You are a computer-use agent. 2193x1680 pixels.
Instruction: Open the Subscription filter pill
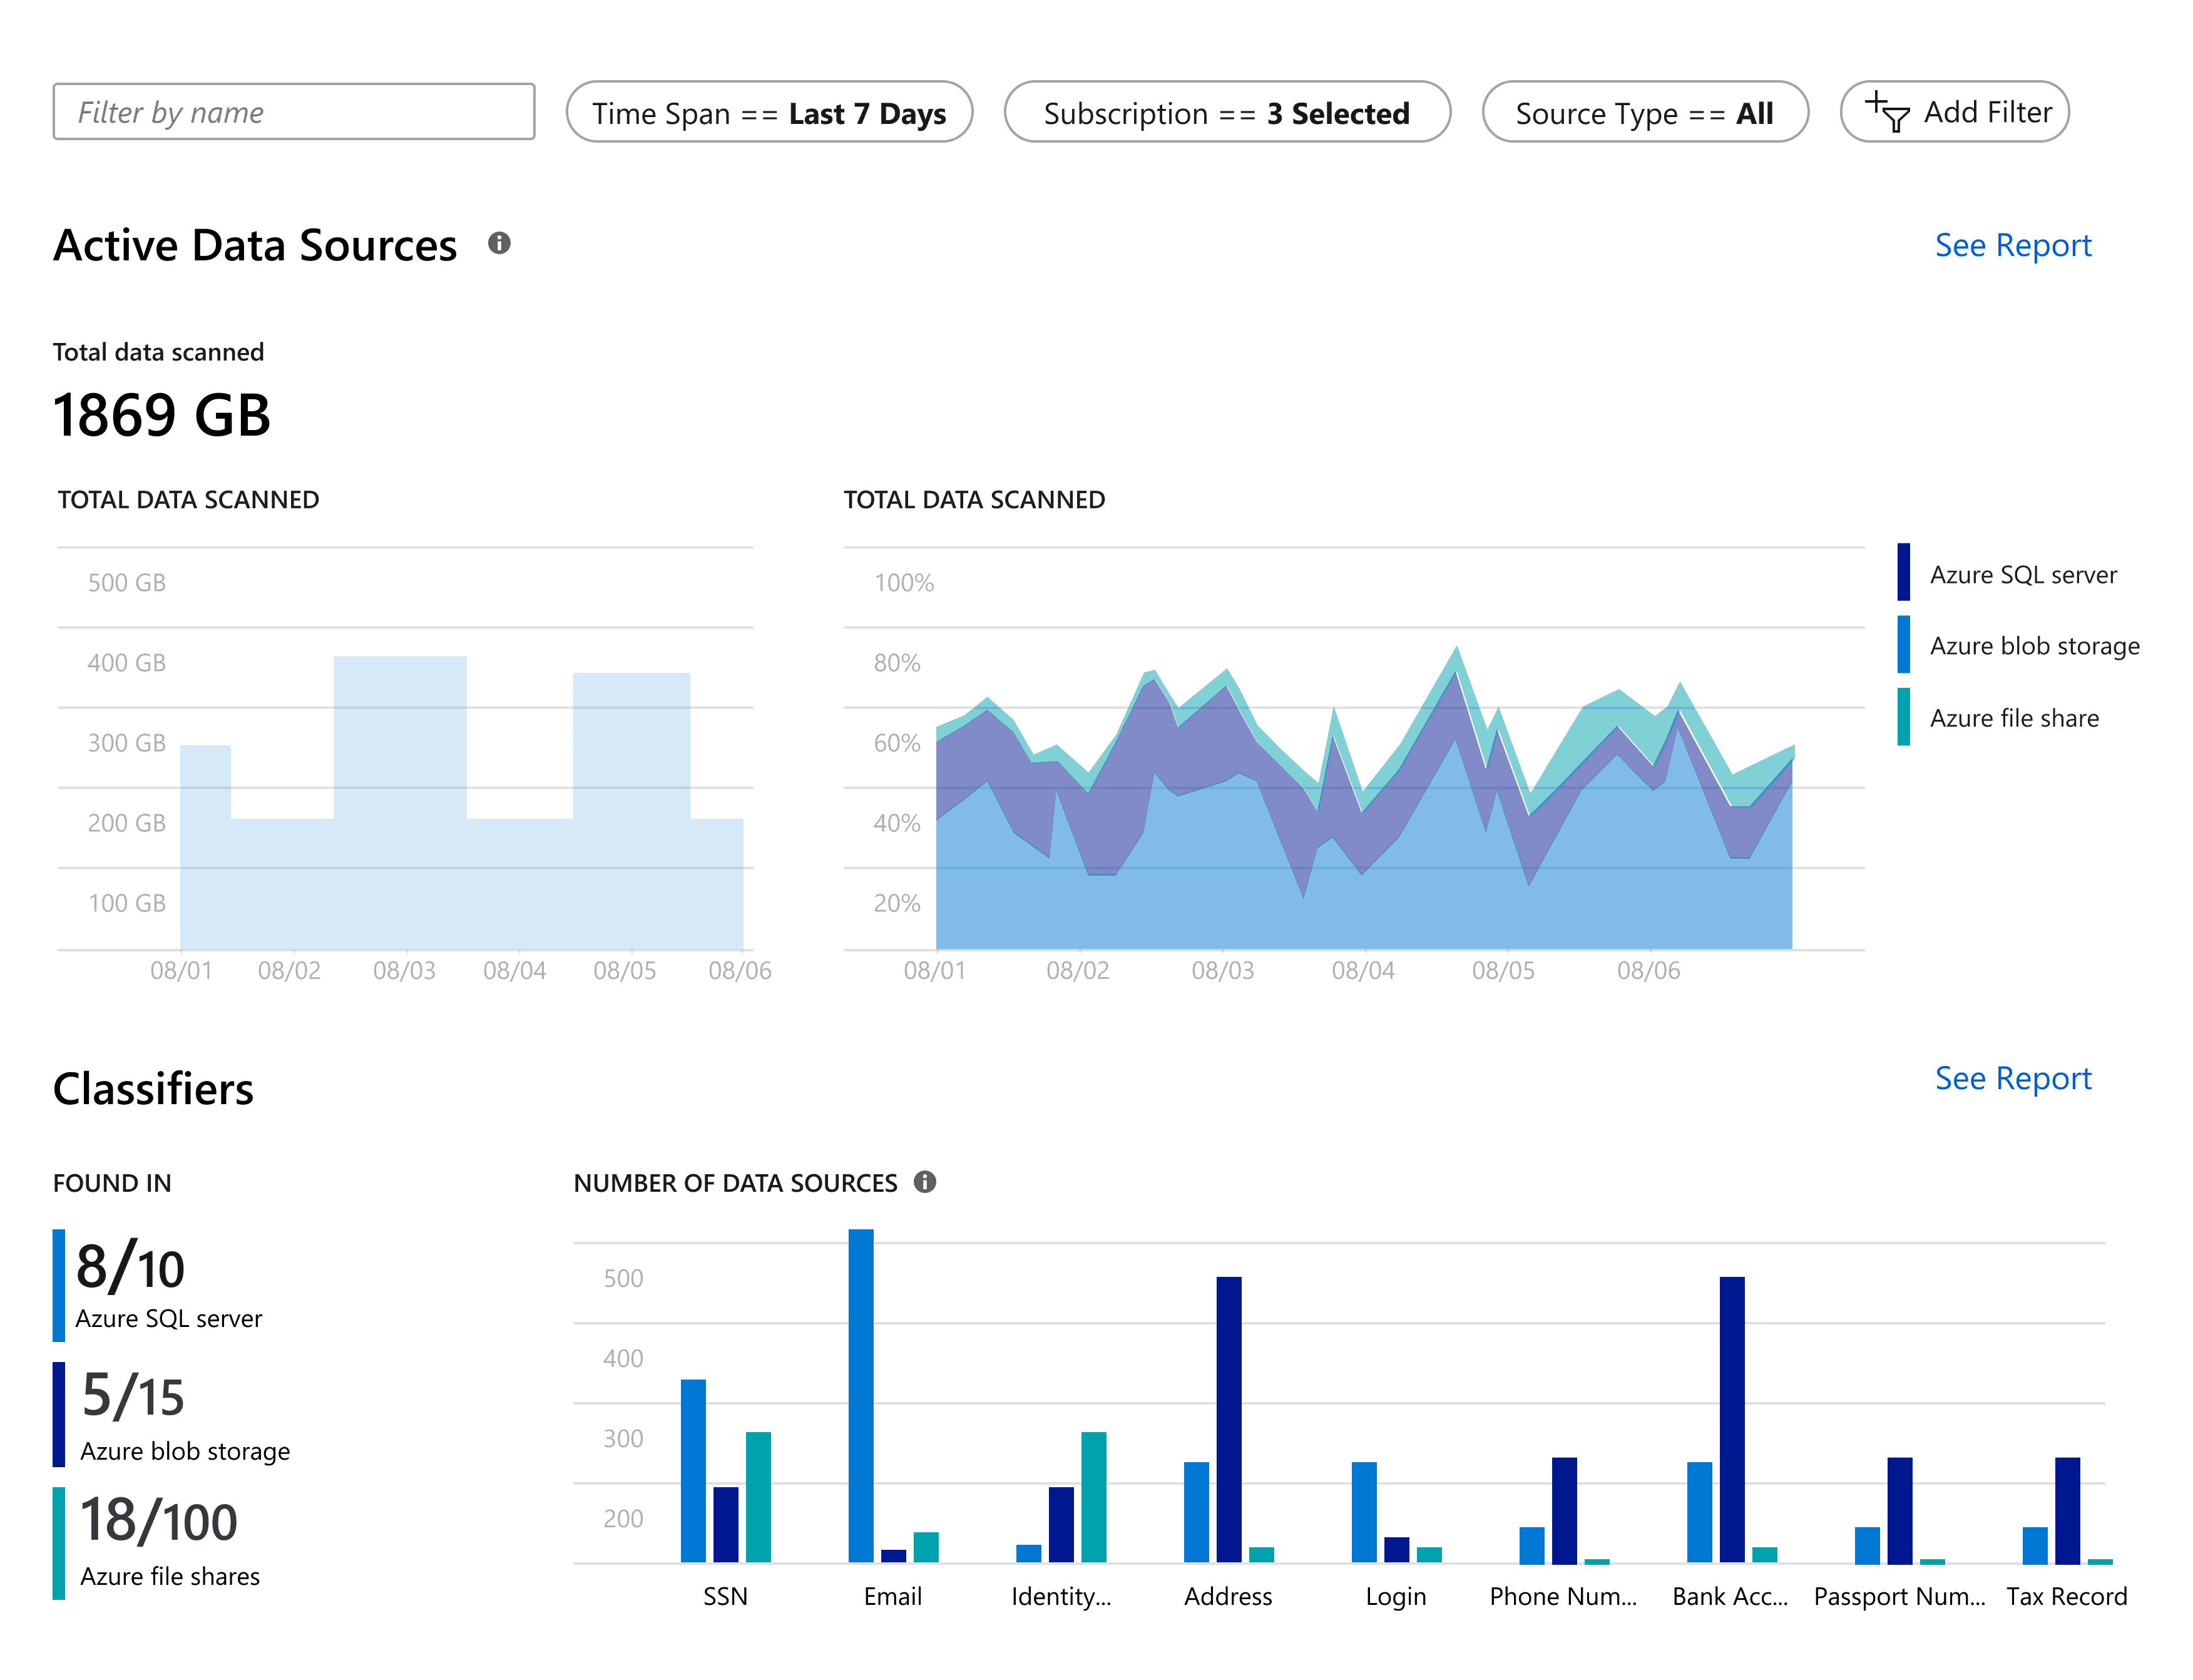pyautogui.click(x=1227, y=112)
